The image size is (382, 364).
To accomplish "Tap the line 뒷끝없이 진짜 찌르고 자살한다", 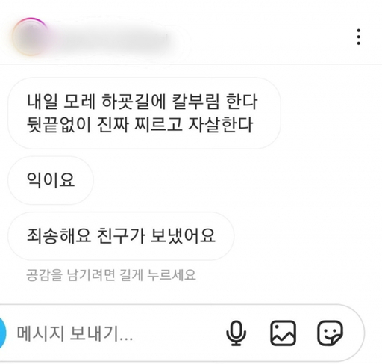I will coord(140,124).
